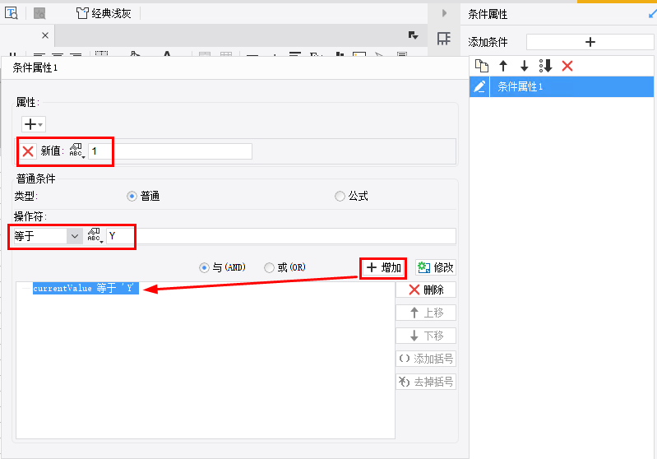Move condition up with the up arrow
The height and width of the screenshot is (459, 657).
(x=503, y=66)
